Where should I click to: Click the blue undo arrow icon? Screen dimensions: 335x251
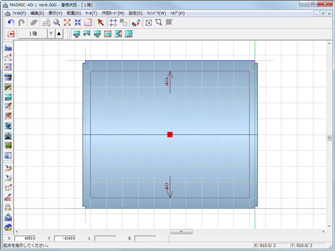11,23
